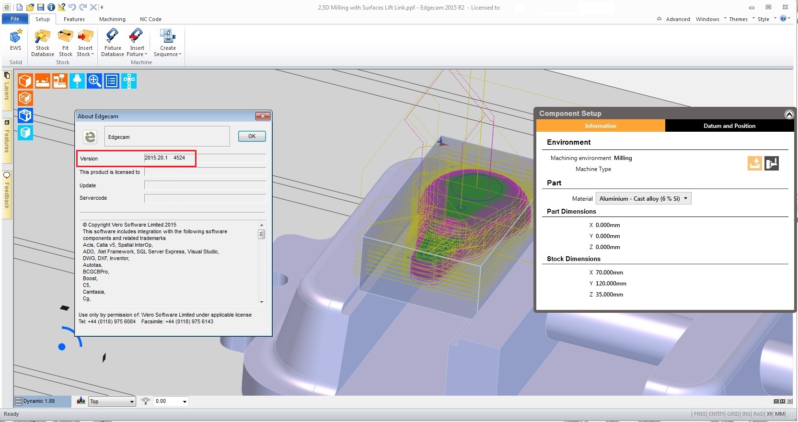Click the Edgecam application logo icon

(7, 7)
